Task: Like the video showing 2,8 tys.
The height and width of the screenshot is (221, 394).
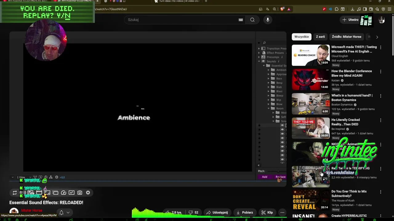Action: coord(174,212)
